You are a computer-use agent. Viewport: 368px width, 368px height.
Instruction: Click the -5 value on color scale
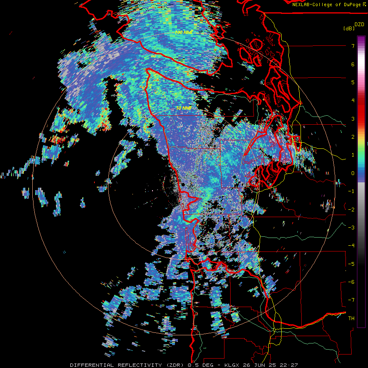(x=351, y=264)
